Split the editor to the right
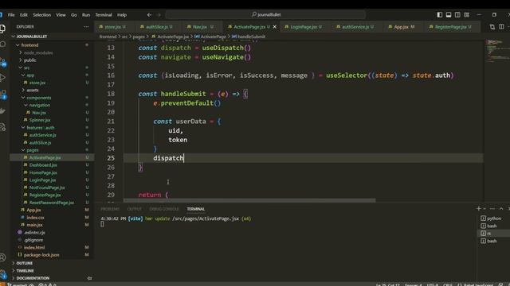510x286 pixels. [x=501, y=27]
